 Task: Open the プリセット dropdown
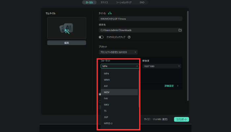point(118,52)
